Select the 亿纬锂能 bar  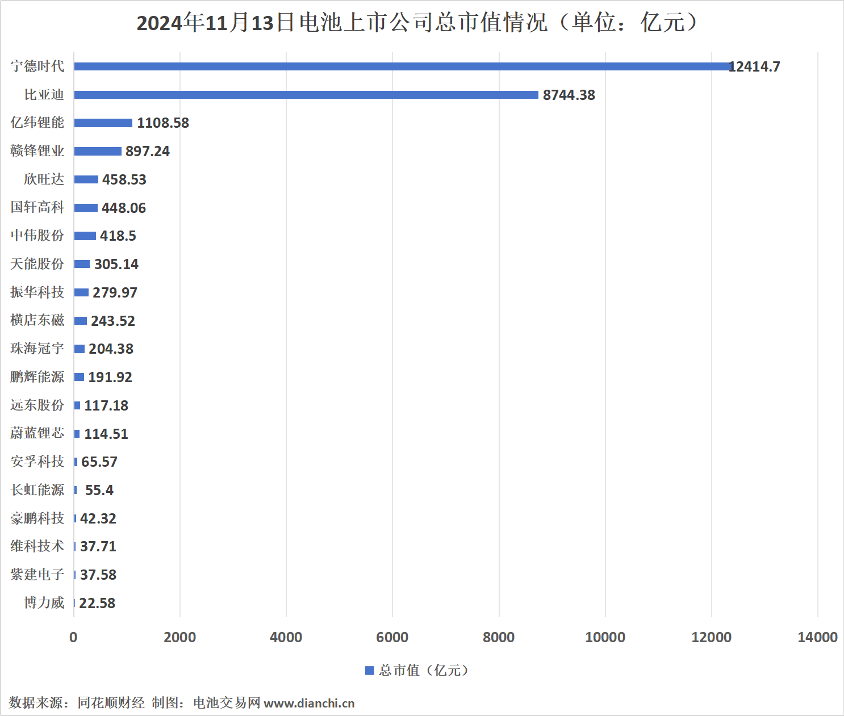pos(103,123)
